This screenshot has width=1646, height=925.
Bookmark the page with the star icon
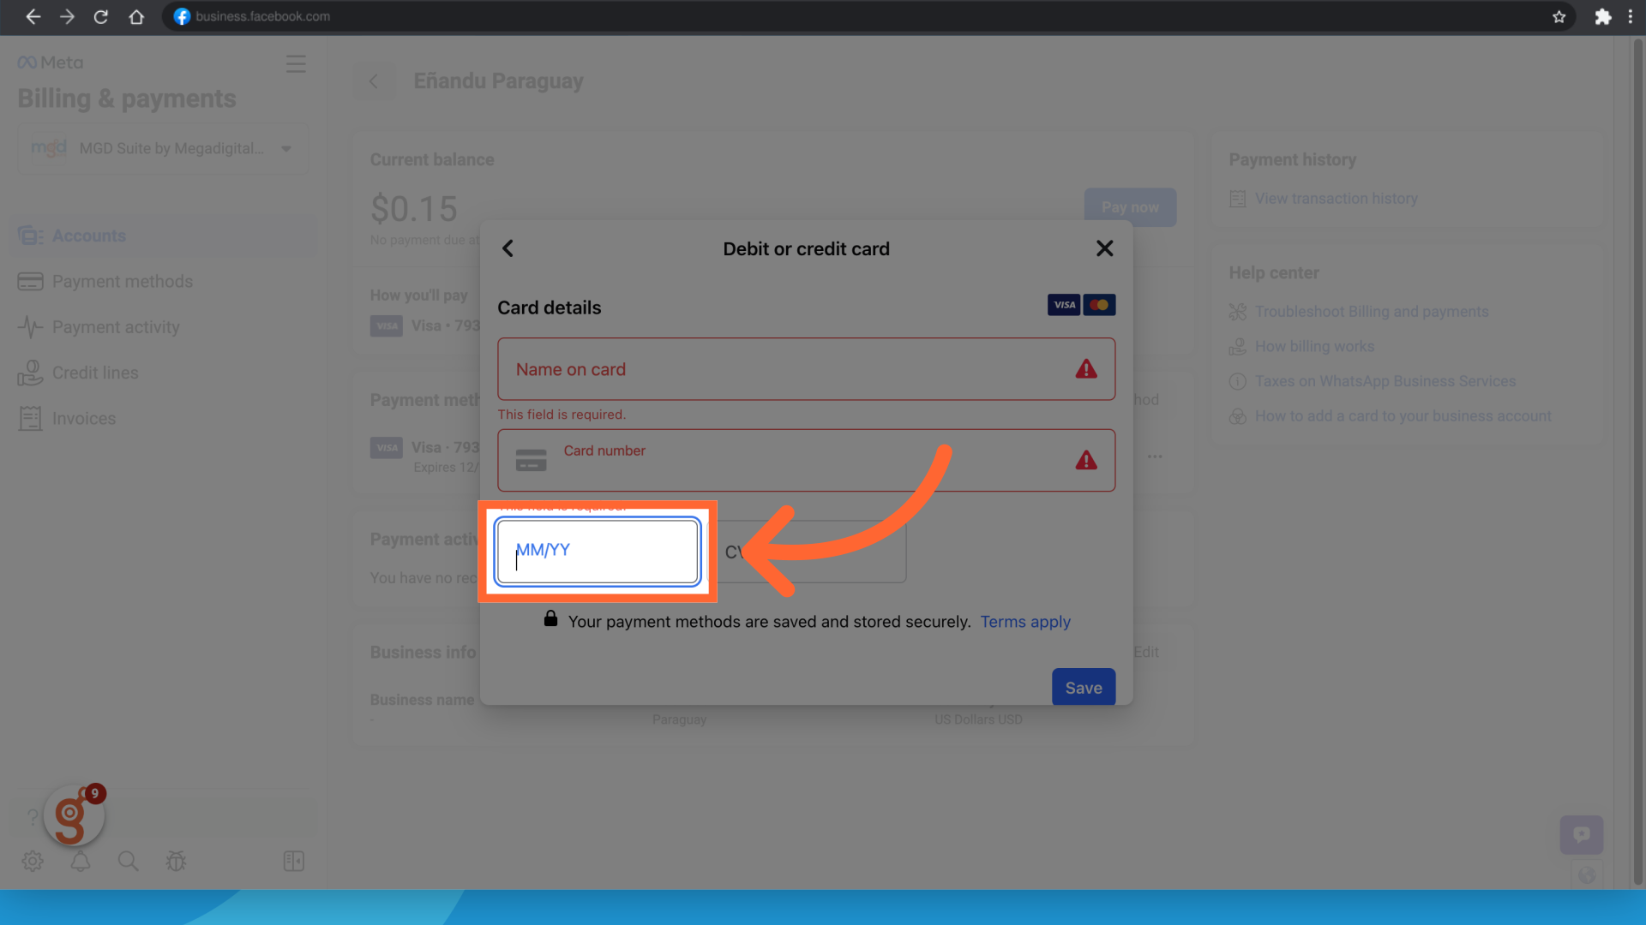pyautogui.click(x=1559, y=16)
